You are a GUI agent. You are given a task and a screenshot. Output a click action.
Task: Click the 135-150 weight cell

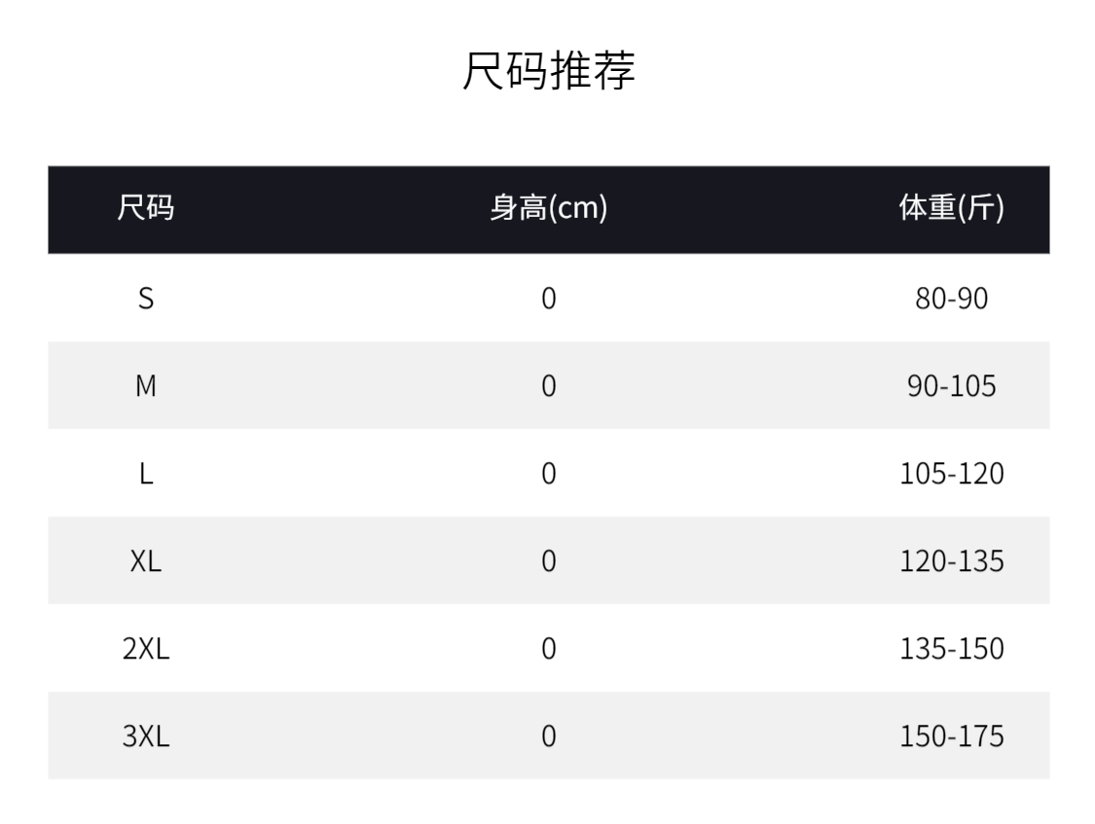click(951, 649)
